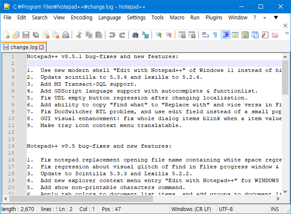Open the Macro menu
Image resolution: width=291 pixels, height=214 pixels.
tap(177, 18)
